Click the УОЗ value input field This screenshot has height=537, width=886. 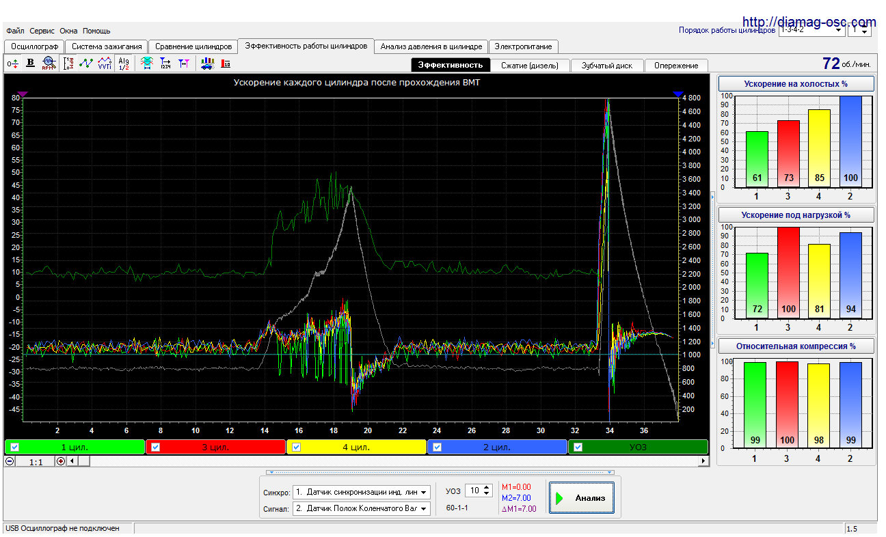pyautogui.click(x=474, y=491)
